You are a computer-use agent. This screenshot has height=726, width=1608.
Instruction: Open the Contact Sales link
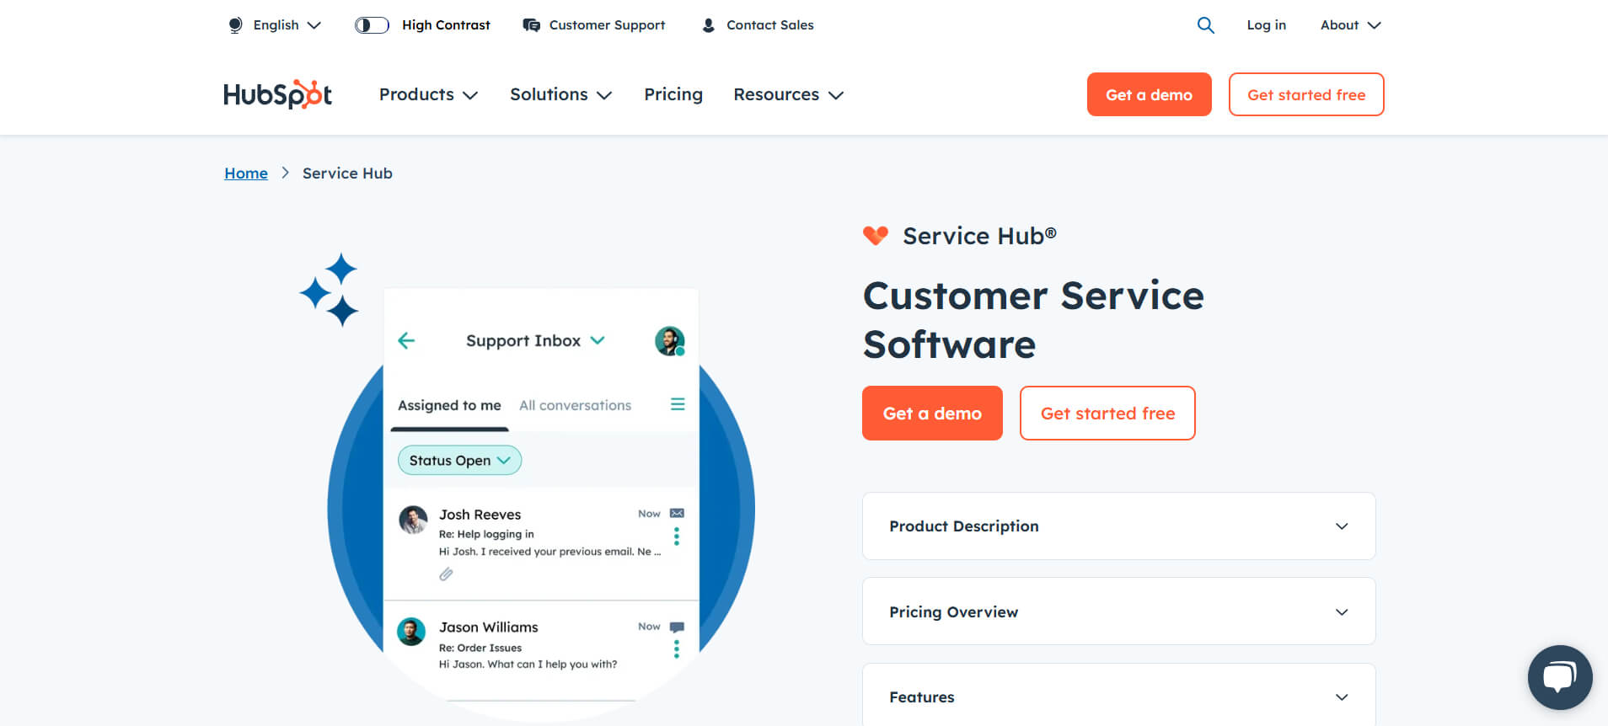[x=758, y=25]
